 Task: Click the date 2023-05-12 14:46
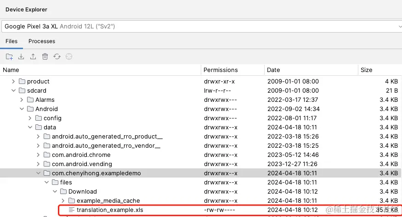coord(293,155)
